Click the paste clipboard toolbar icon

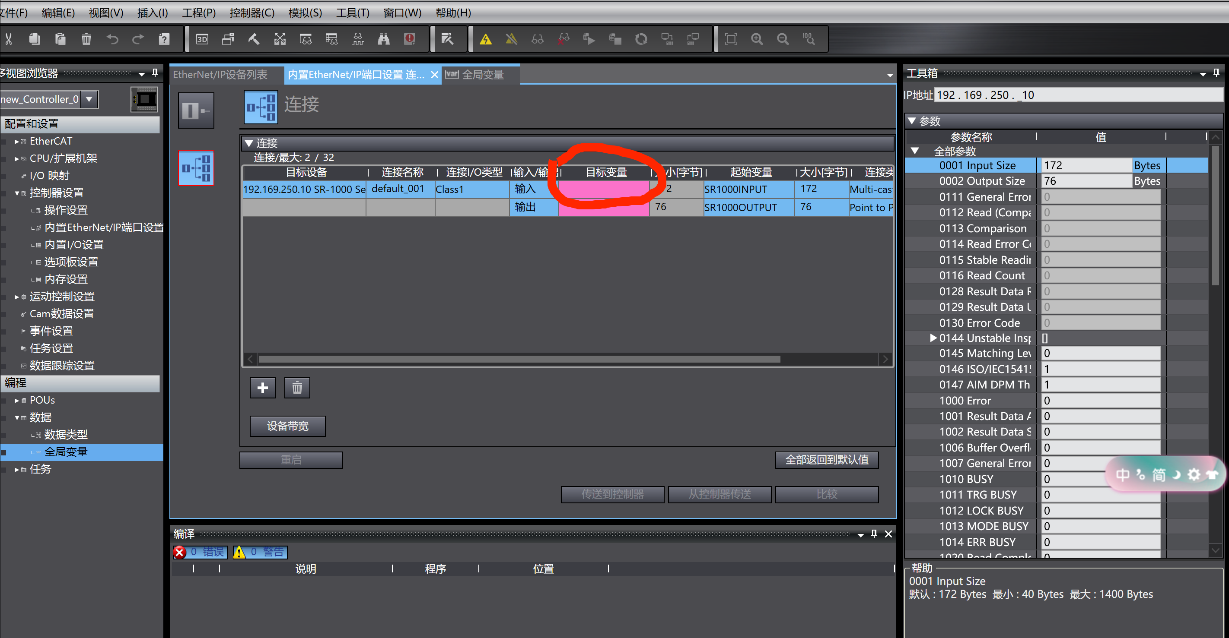click(x=60, y=39)
